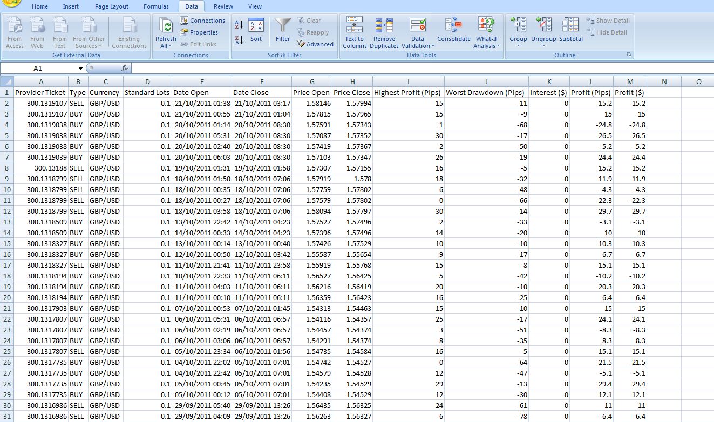
Task: Sort descending Z to A
Action: (239, 39)
